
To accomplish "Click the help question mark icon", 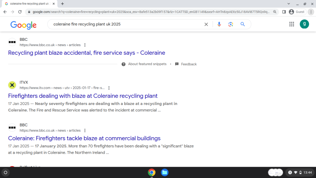I will click(124, 64).
